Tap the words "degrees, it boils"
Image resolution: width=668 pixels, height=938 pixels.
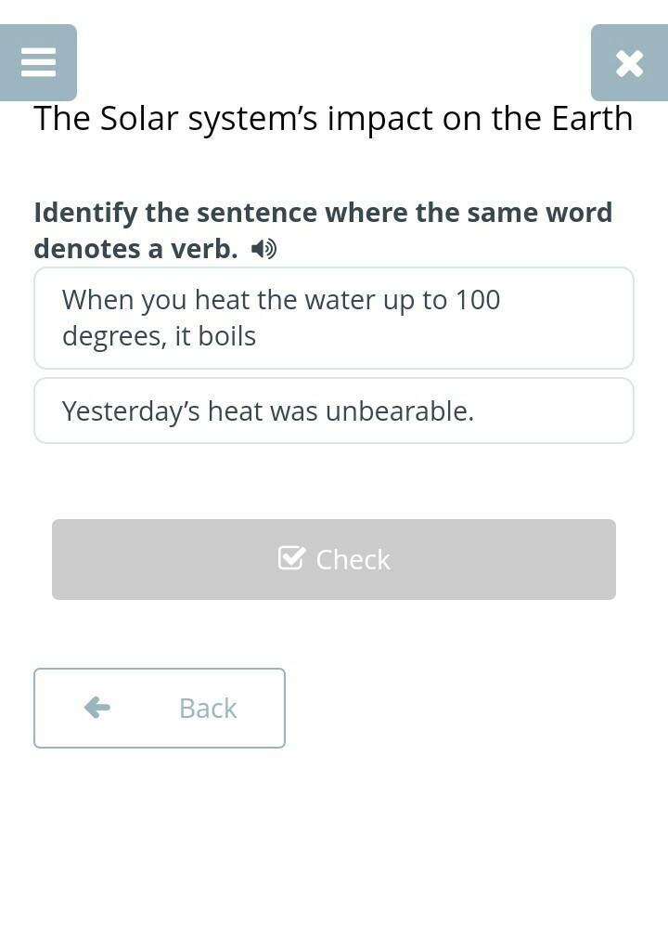click(159, 336)
